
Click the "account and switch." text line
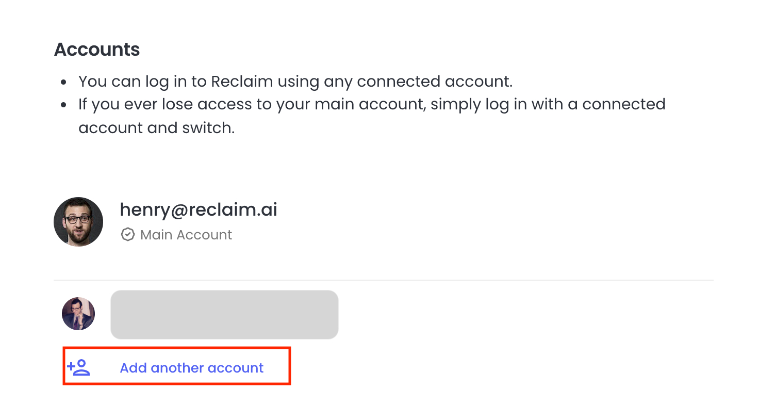click(x=157, y=128)
